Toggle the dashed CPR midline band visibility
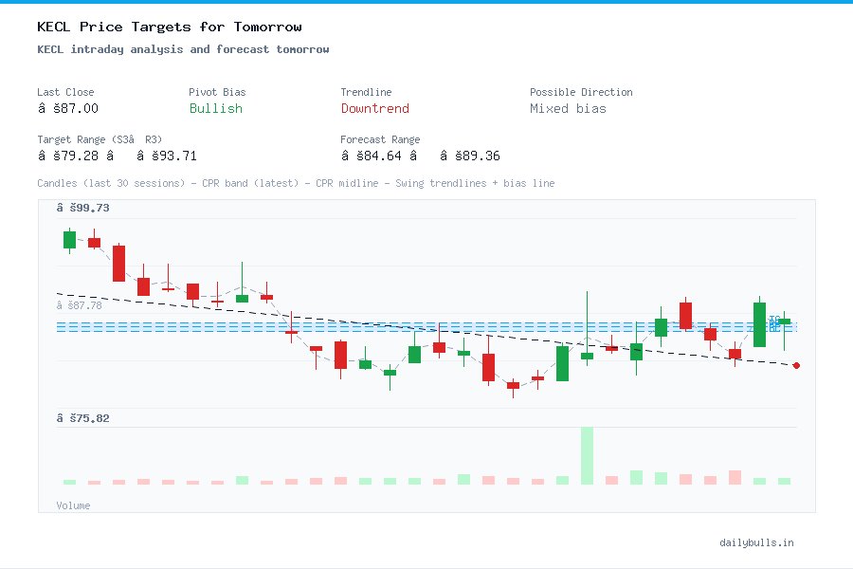The image size is (853, 569). point(426,326)
